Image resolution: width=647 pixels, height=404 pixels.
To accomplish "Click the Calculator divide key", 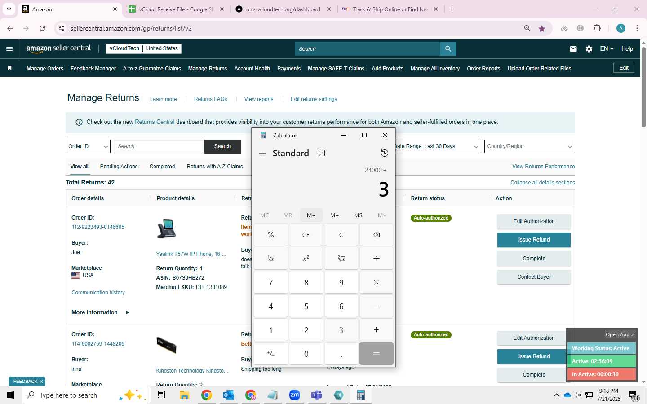I will (377, 259).
